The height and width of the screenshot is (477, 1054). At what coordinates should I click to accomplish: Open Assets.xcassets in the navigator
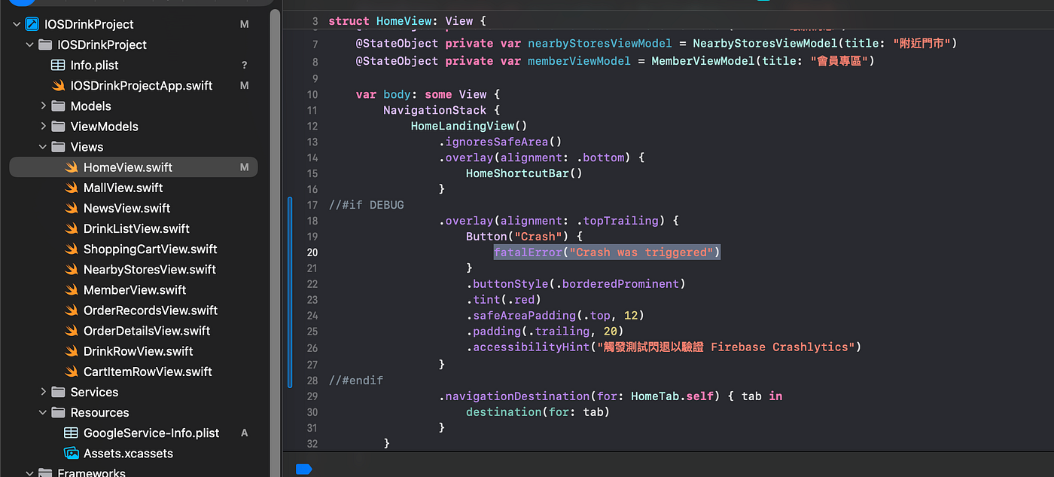coord(128,453)
